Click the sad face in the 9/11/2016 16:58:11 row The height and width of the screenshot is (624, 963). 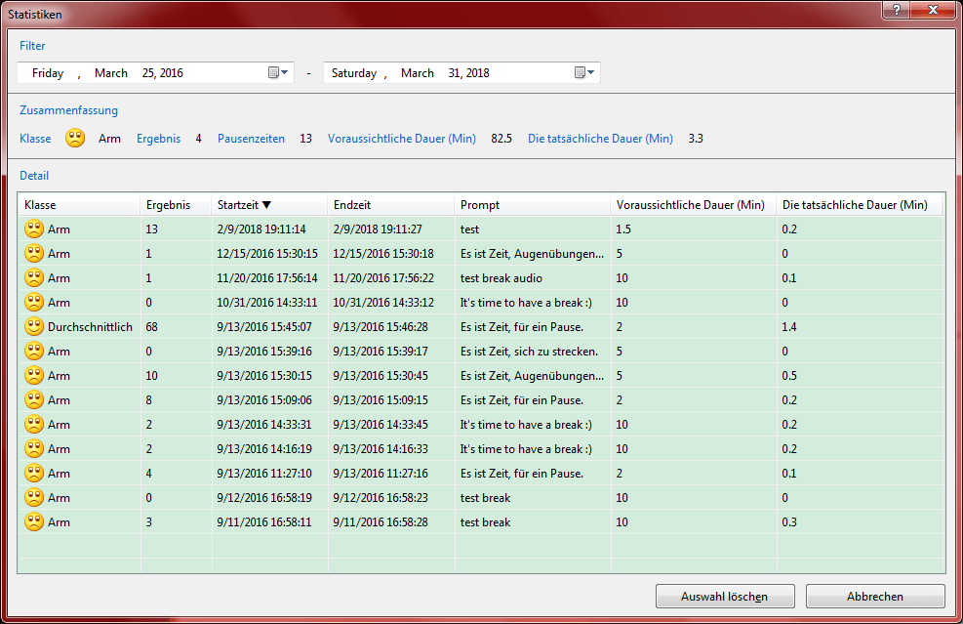34,521
